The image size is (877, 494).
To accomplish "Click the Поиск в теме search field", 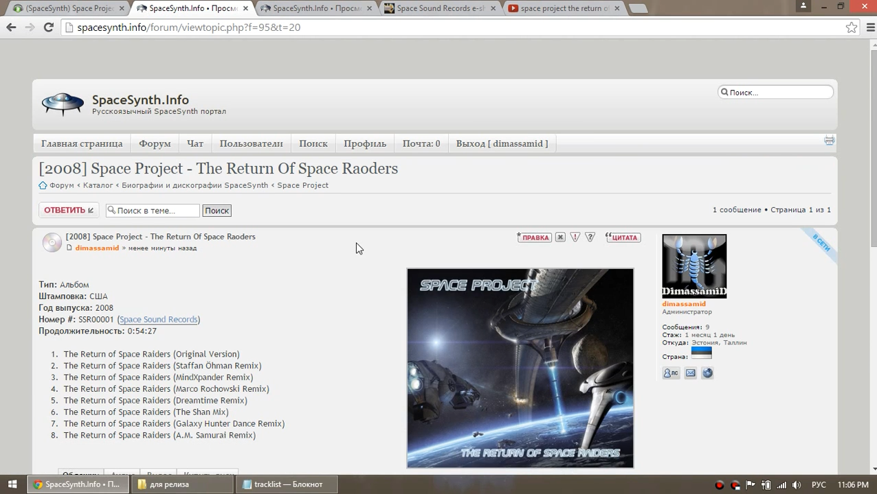I will [153, 211].
